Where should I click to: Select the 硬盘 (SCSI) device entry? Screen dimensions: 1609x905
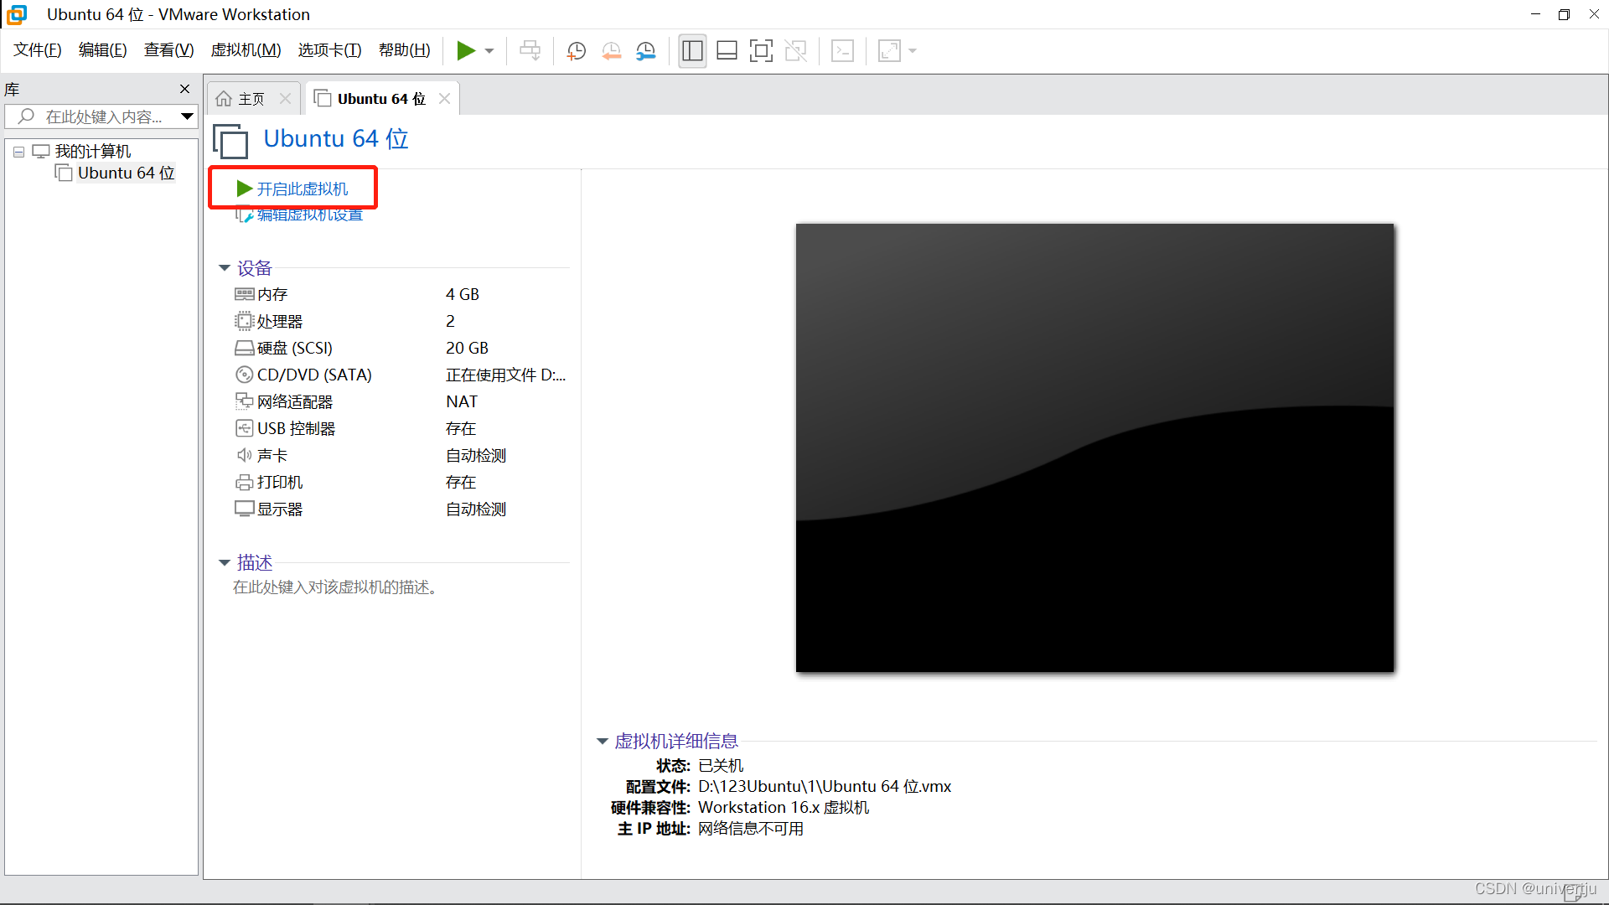coord(293,348)
